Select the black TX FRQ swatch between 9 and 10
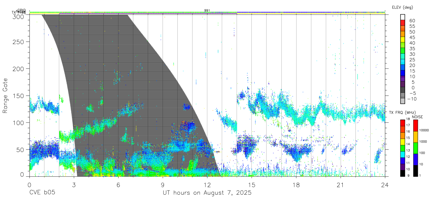 [403, 173]
